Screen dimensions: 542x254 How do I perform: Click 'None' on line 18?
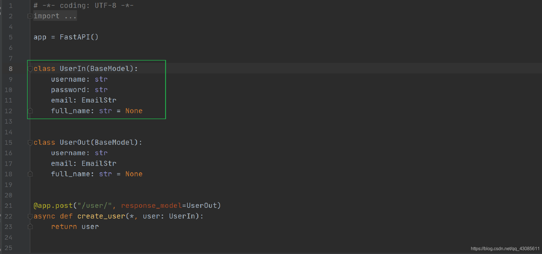coord(134,174)
